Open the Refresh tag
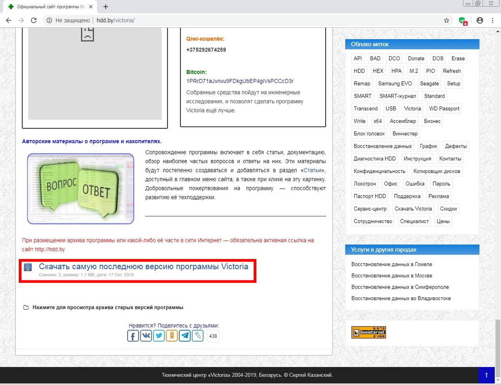This screenshot has height=385, width=501. [x=452, y=71]
